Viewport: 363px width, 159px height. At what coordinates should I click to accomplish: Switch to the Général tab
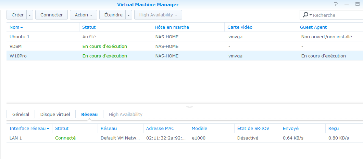tap(21, 114)
